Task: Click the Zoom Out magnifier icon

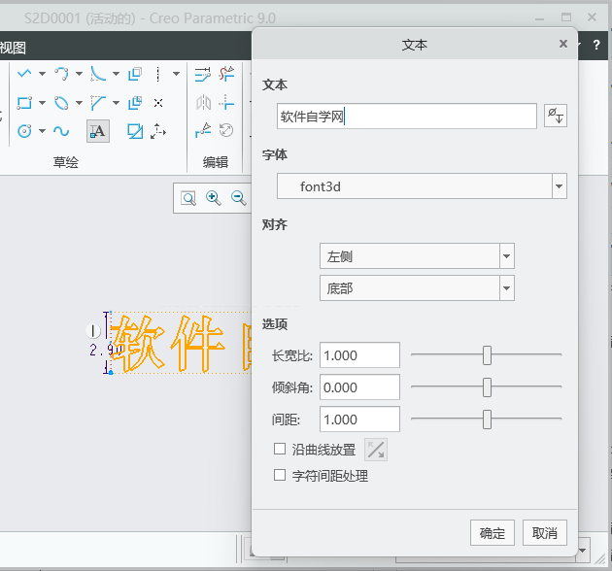Action: point(238,198)
